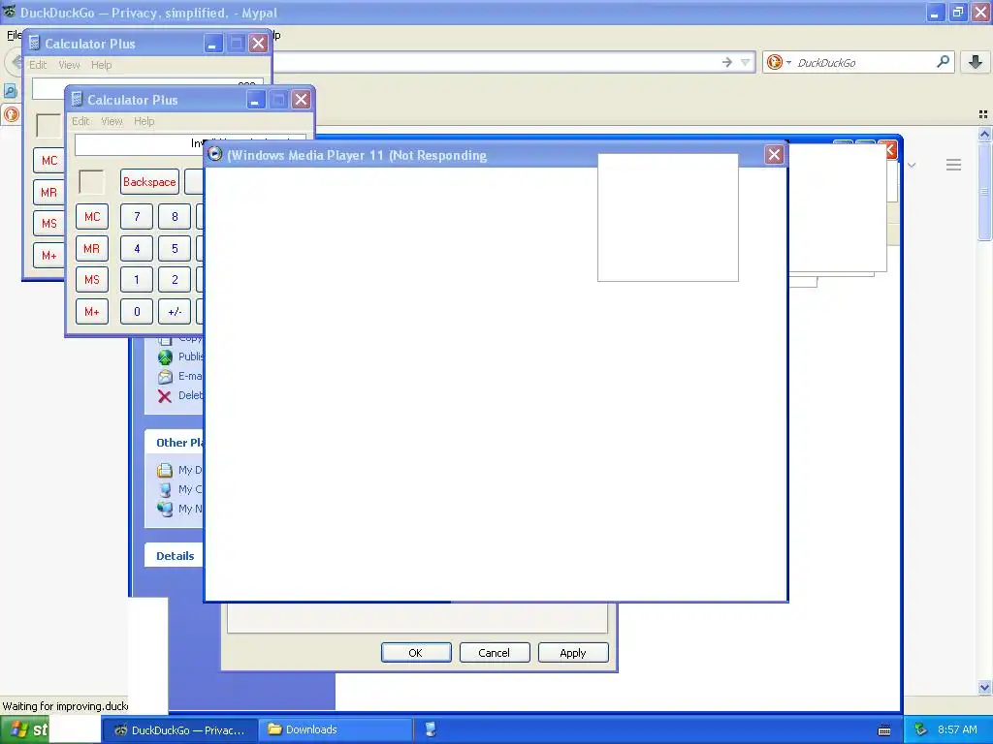Switch to the Downloads taskbar button

(x=336, y=729)
